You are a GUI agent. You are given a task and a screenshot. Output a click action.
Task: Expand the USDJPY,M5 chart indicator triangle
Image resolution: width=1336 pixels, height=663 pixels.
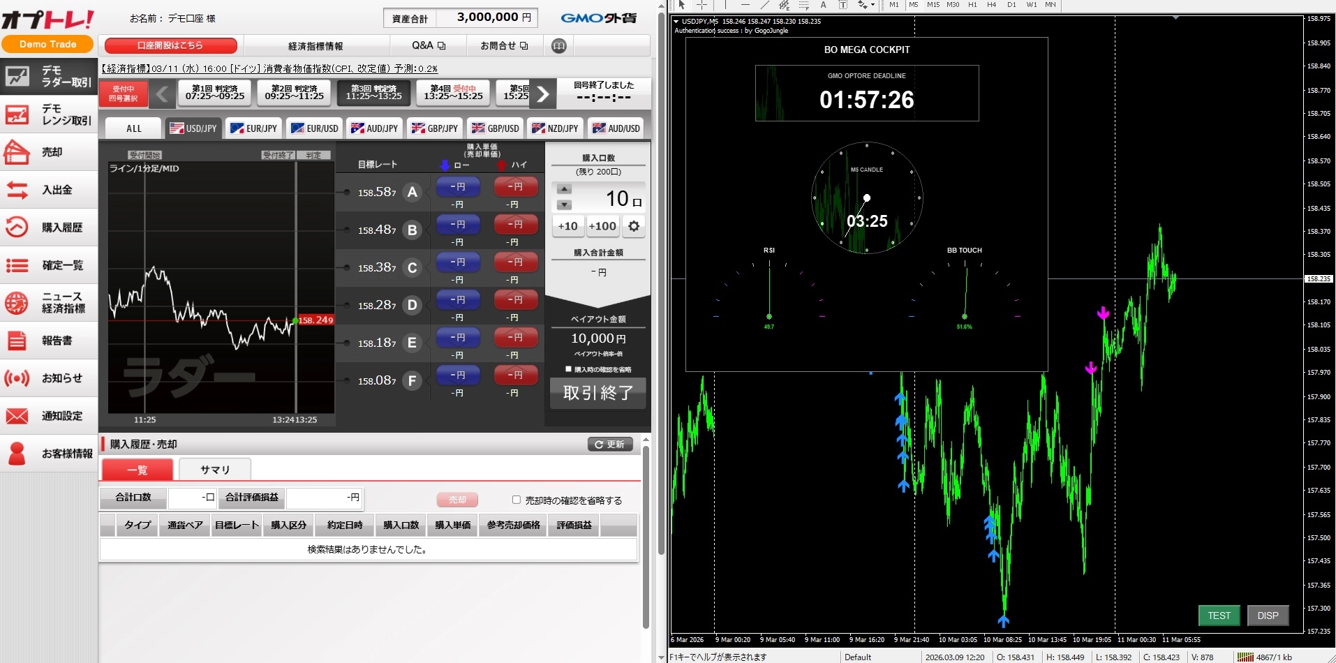[676, 22]
